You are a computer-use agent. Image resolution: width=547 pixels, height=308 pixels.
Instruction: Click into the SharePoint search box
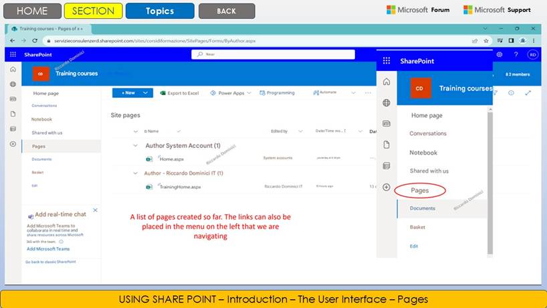273,54
